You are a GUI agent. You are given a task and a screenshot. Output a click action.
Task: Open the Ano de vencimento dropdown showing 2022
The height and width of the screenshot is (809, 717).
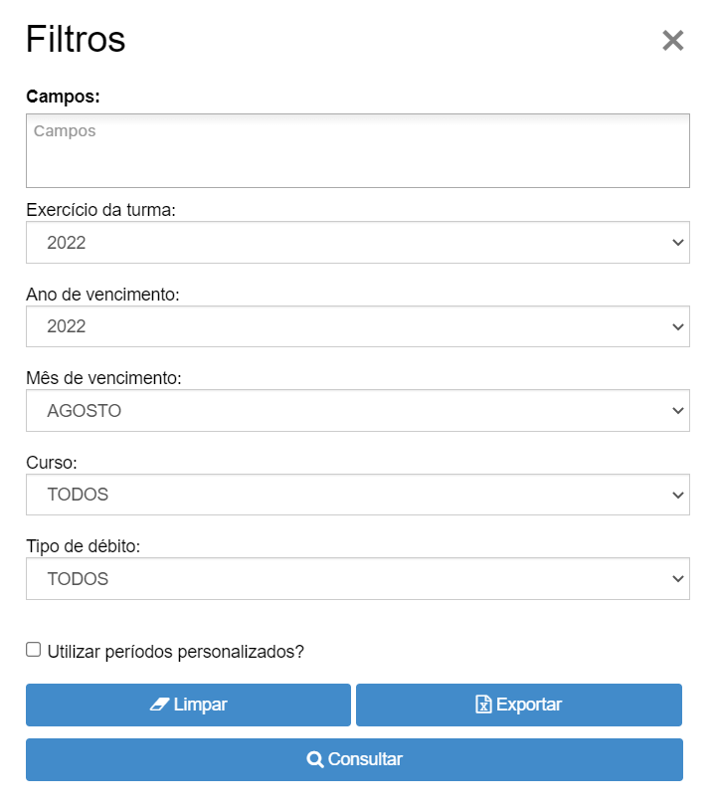pyautogui.click(x=358, y=326)
